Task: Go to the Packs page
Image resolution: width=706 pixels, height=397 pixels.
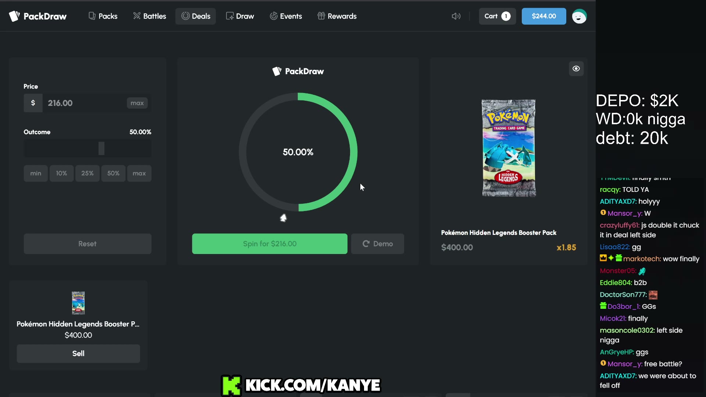Action: [x=103, y=16]
